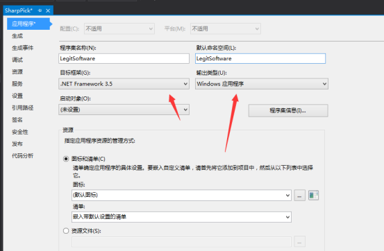Select the 资源文件(S) radio button

pos(66,231)
